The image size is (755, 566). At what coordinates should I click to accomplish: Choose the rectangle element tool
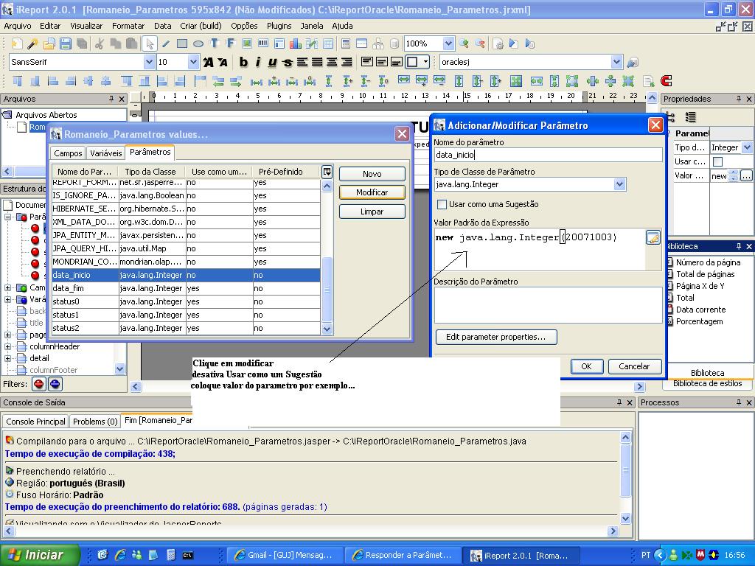tap(182, 43)
